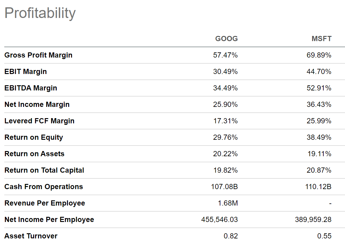Click the Gross Profit Margin row label

coord(38,55)
